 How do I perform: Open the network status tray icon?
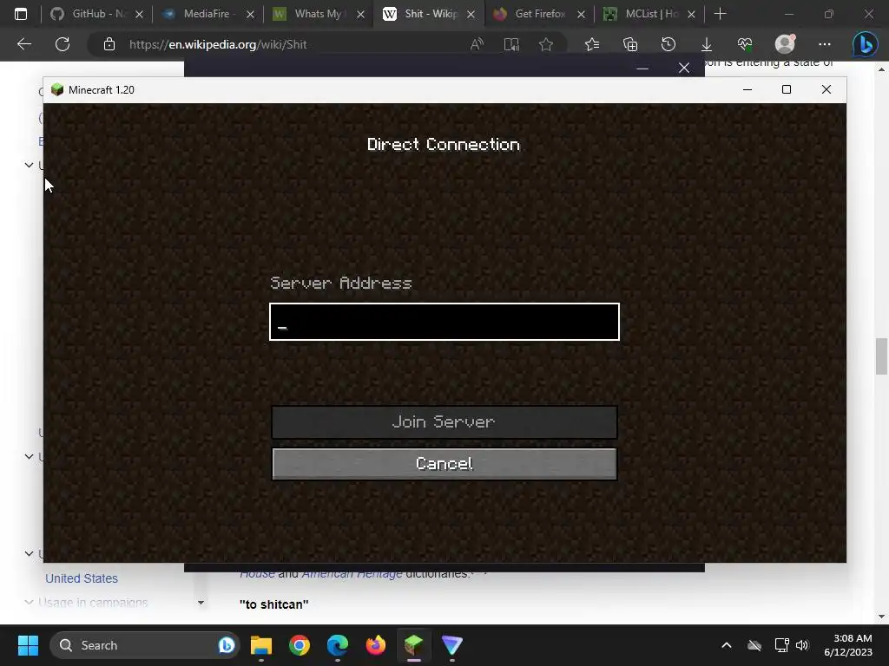(782, 645)
